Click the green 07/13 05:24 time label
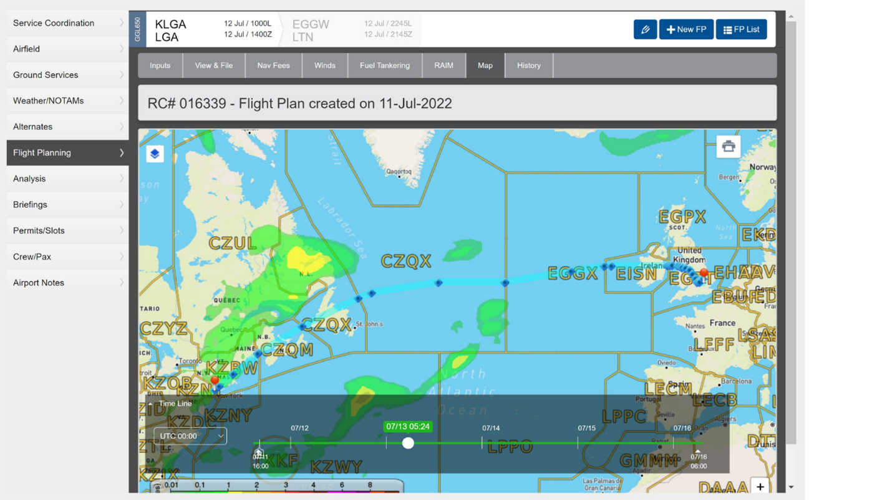This screenshot has height=500, width=892. click(408, 426)
